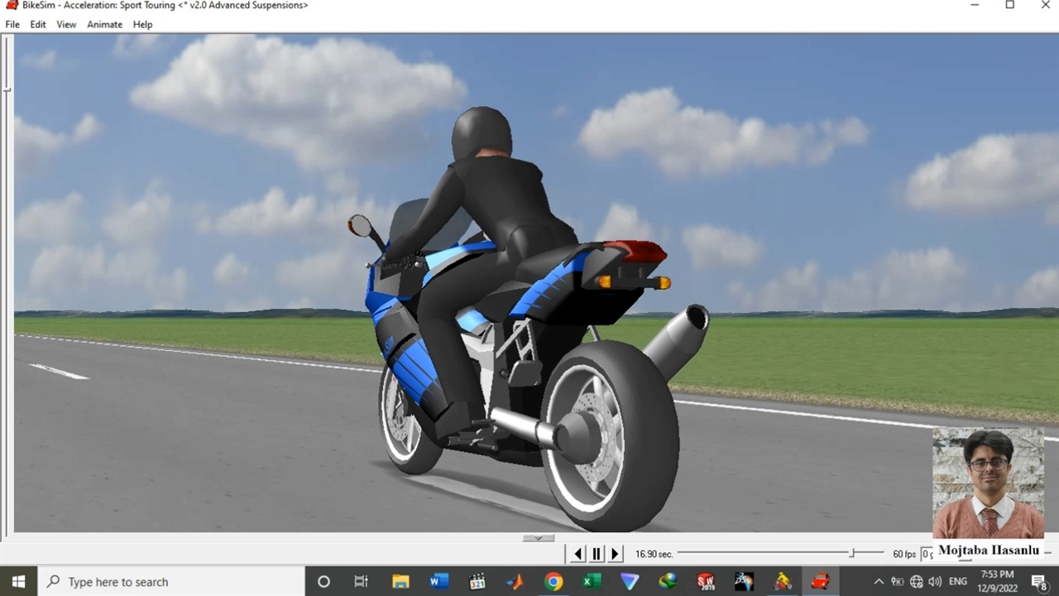Open the Animate menu
Screen dimensions: 1059x596
click(104, 25)
